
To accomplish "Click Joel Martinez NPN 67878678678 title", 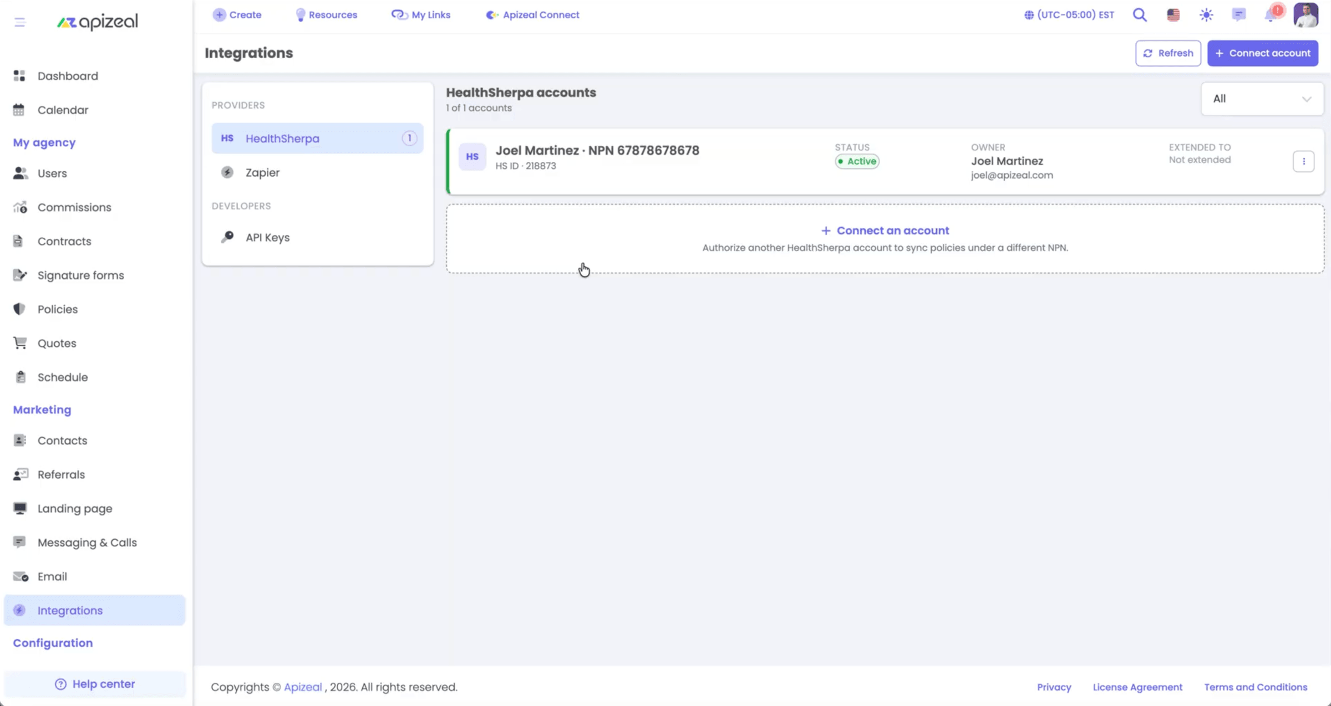I will click(597, 150).
